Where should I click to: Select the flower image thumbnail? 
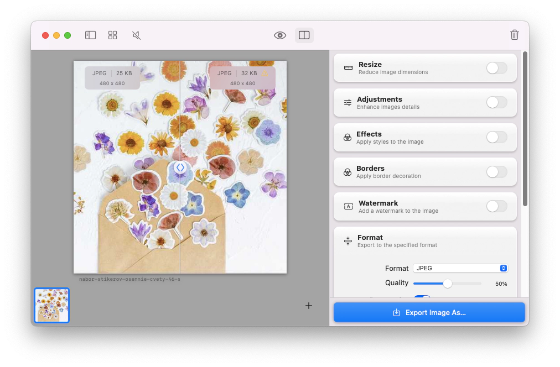coord(52,305)
